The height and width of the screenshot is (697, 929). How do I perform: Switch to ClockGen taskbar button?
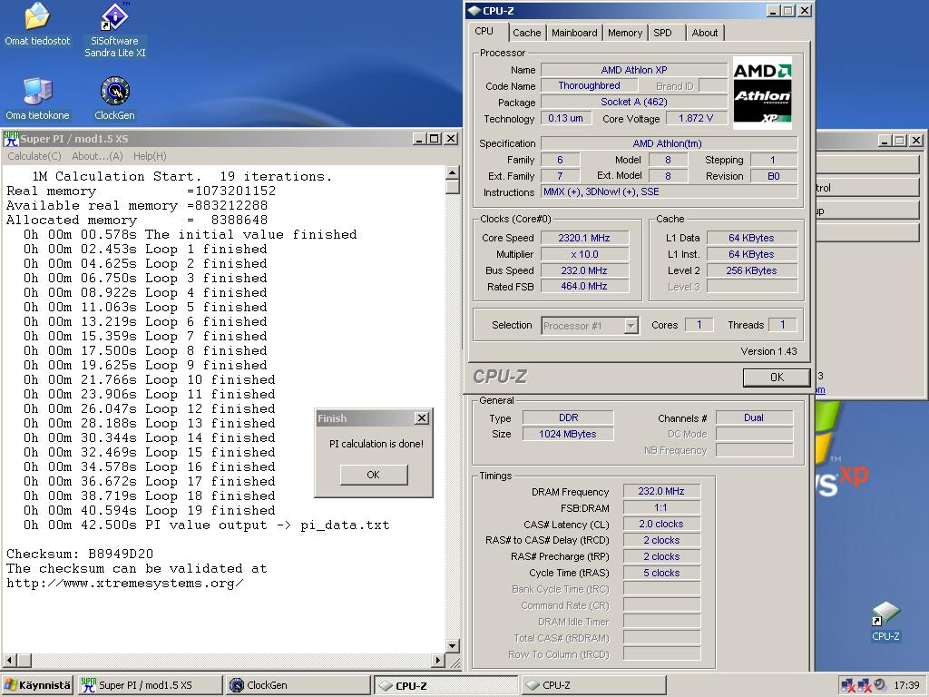click(298, 685)
